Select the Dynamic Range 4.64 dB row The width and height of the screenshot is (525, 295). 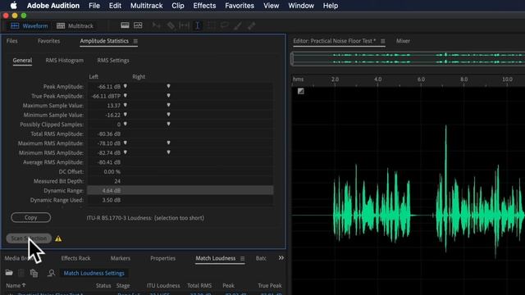pyautogui.click(x=180, y=190)
